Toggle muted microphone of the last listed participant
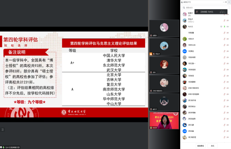 (224, 137)
